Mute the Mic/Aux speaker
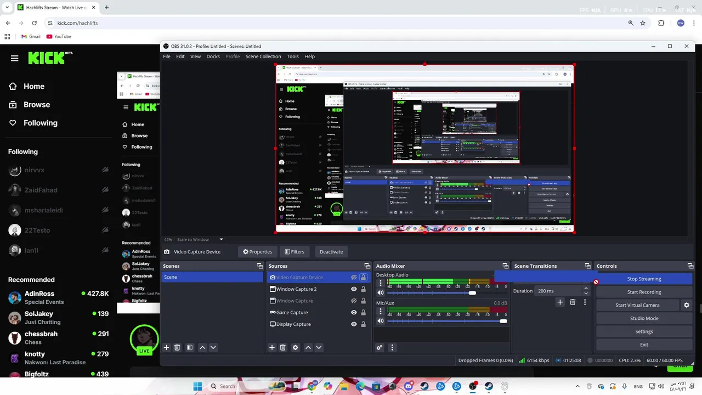Viewport: 702px width, 395px height. pos(381,321)
